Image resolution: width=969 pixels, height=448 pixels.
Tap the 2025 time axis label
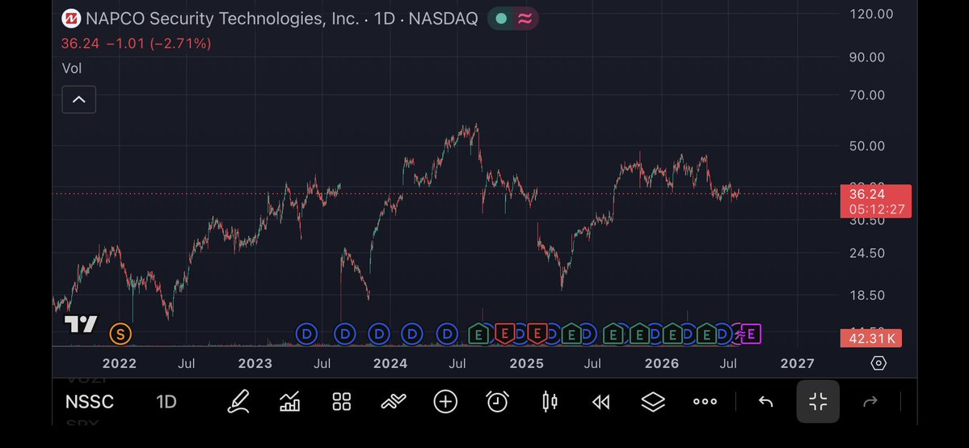[526, 363]
